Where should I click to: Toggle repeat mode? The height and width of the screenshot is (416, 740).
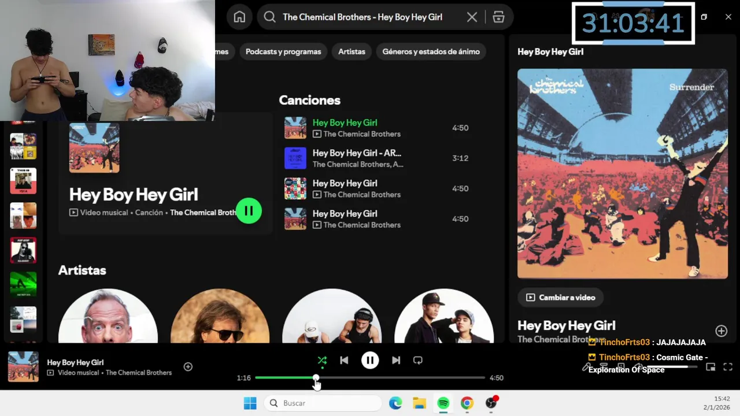[418, 361]
